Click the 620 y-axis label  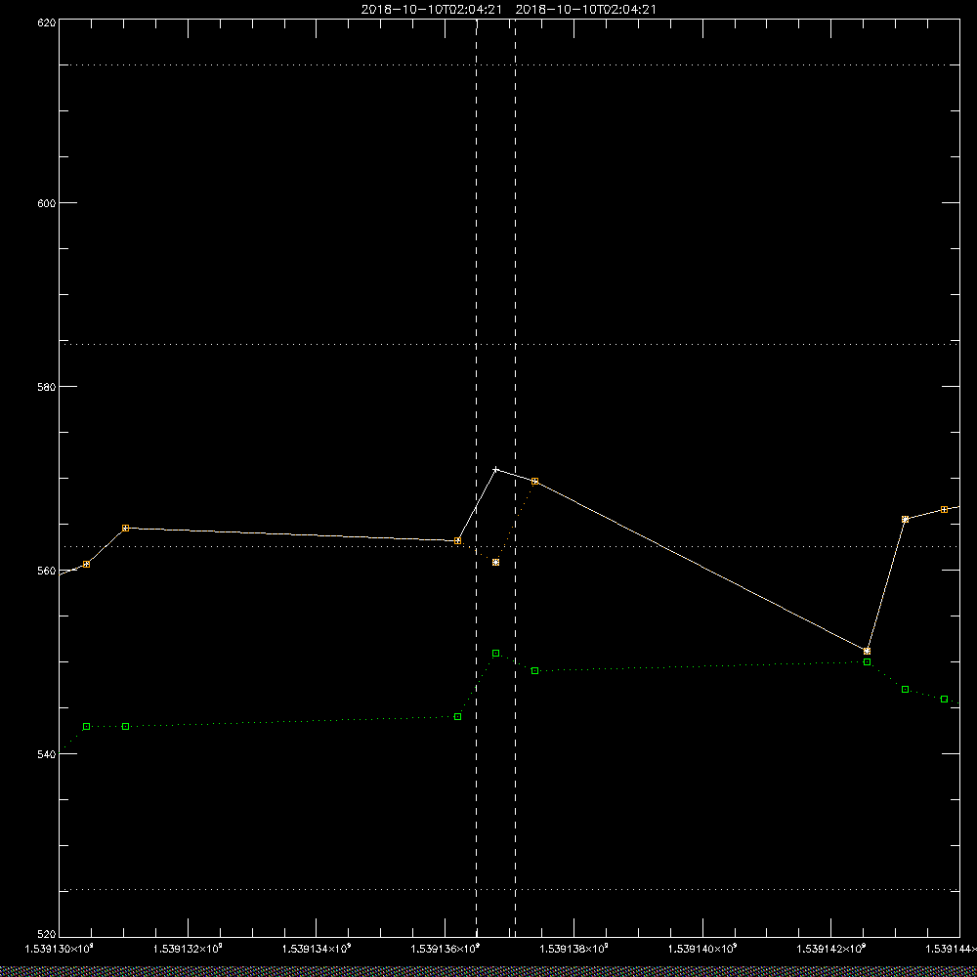click(x=47, y=22)
